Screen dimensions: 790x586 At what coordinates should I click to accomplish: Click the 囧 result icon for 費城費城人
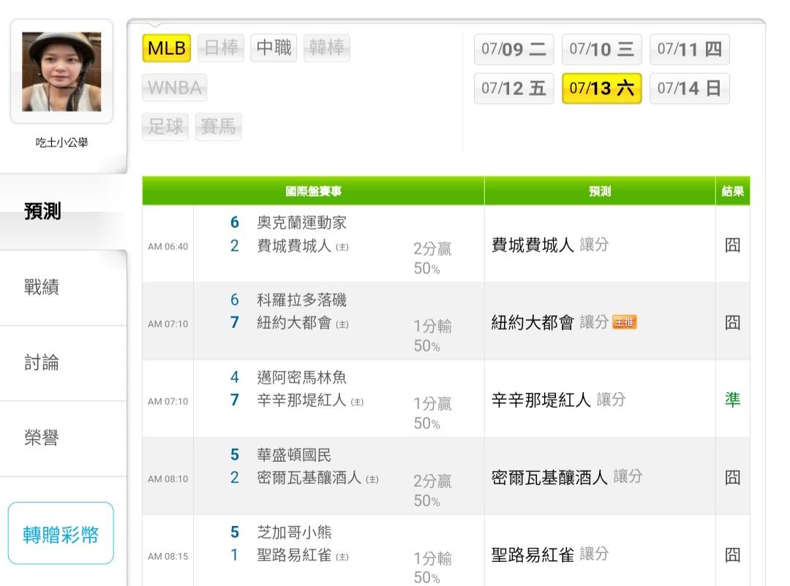[x=732, y=246]
